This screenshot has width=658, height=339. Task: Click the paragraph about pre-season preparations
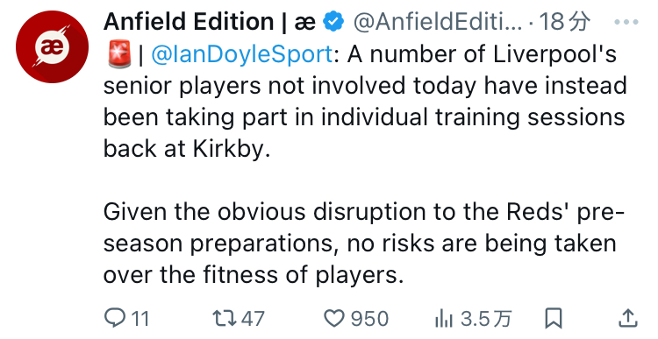[364, 243]
